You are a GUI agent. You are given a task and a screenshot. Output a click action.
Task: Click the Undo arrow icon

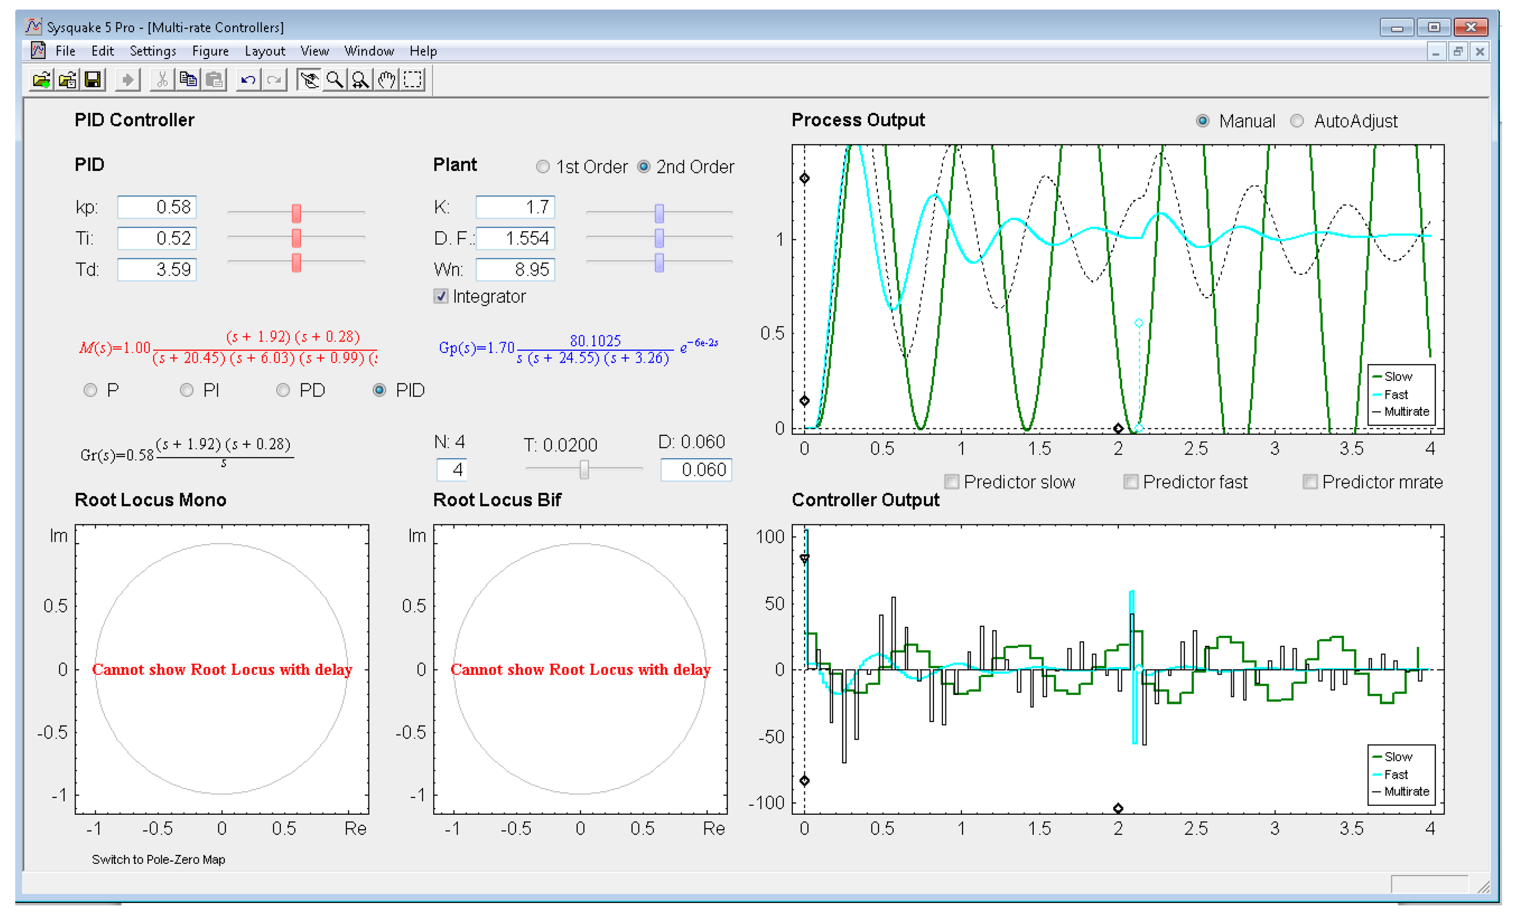(248, 80)
